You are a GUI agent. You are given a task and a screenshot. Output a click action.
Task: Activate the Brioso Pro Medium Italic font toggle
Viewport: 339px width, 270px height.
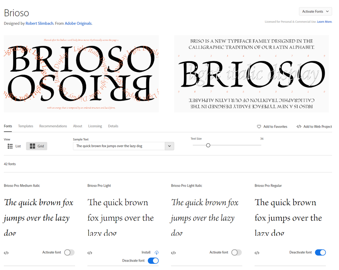pos(69,252)
